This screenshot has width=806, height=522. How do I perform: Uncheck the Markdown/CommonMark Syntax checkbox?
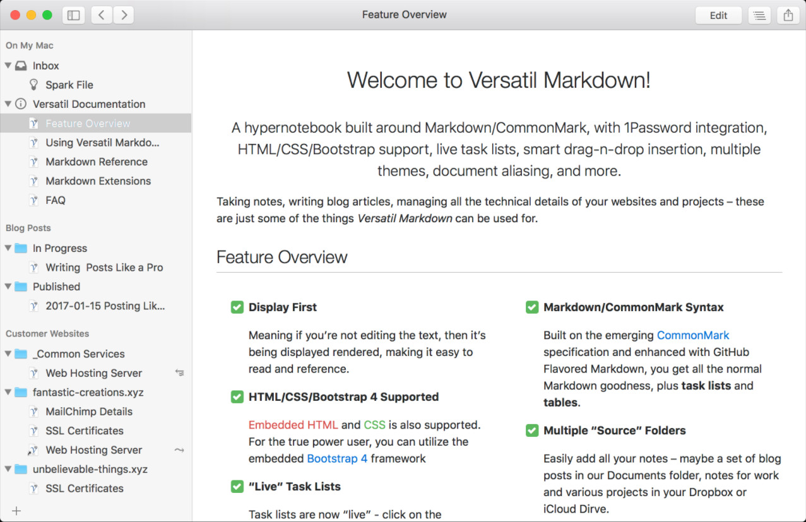[x=532, y=307]
